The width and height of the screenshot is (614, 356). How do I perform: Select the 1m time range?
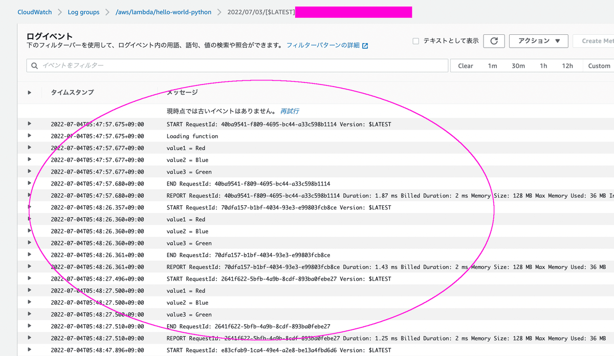tap(492, 66)
